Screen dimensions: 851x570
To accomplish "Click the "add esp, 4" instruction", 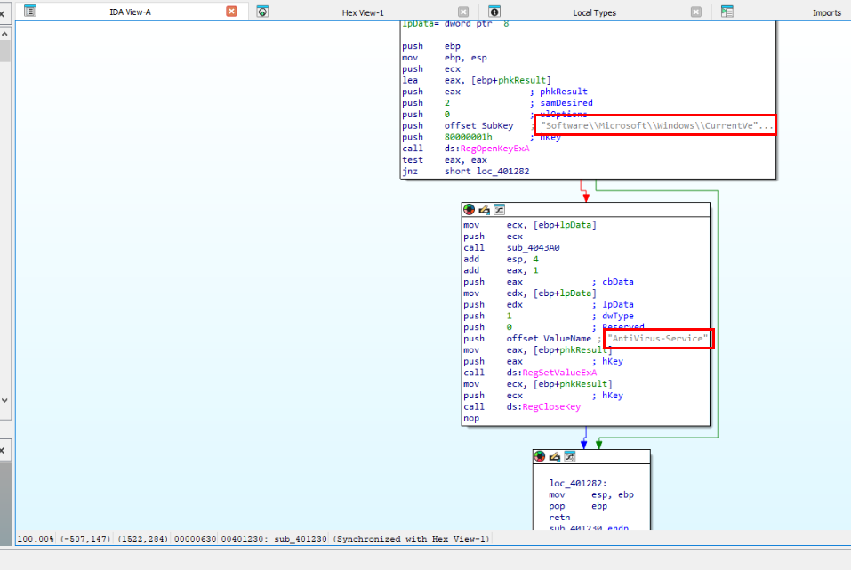I will pos(501,259).
